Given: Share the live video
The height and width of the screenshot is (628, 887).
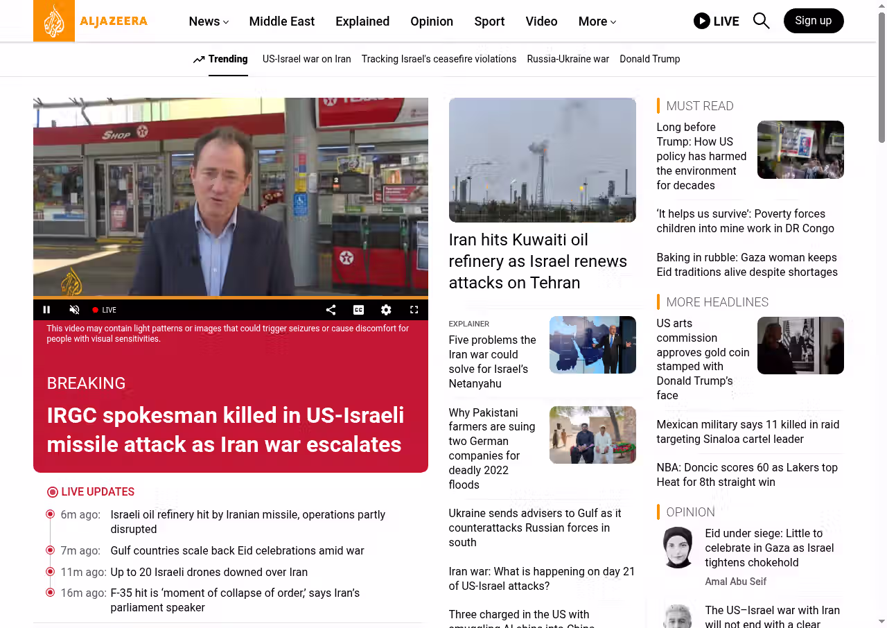Looking at the screenshot, I should (x=331, y=310).
